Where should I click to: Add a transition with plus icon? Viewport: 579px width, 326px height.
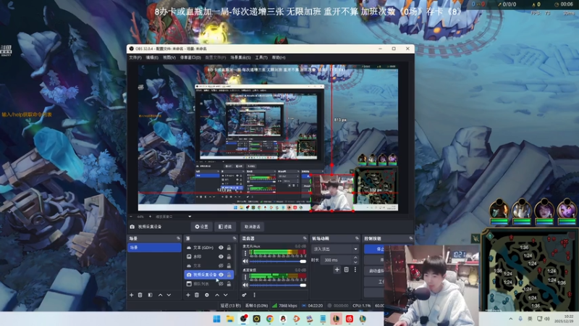pos(337,269)
